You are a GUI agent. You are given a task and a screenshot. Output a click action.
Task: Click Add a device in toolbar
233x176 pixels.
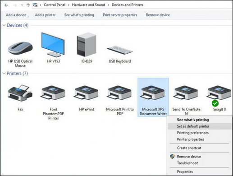pyautogui.click(x=16, y=15)
